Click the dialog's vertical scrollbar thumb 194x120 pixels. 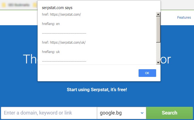(158, 29)
